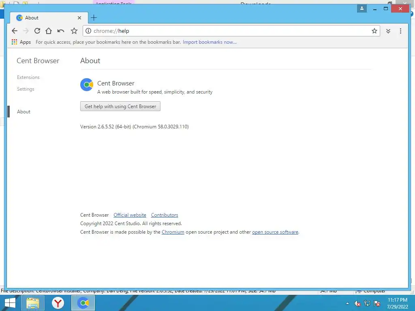Screen dimensions: 415x311
Task: Open the three-dot browser menu
Action: click(x=400, y=31)
